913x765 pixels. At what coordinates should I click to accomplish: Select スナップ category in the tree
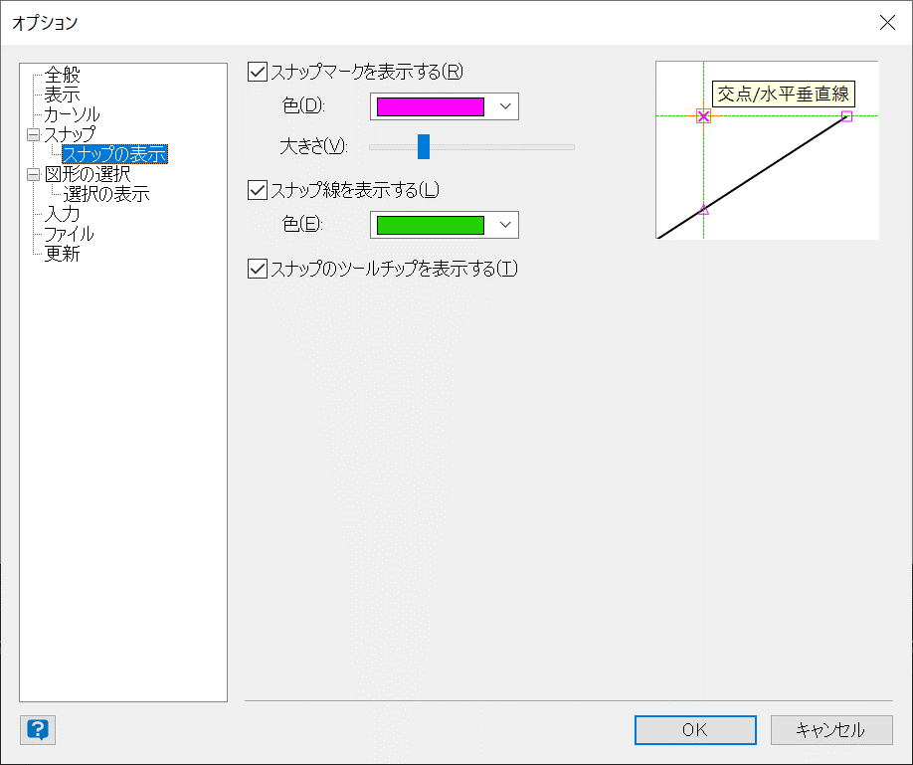click(70, 134)
